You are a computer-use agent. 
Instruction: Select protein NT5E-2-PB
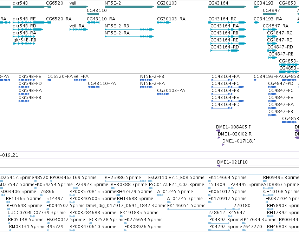pos(152,77)
